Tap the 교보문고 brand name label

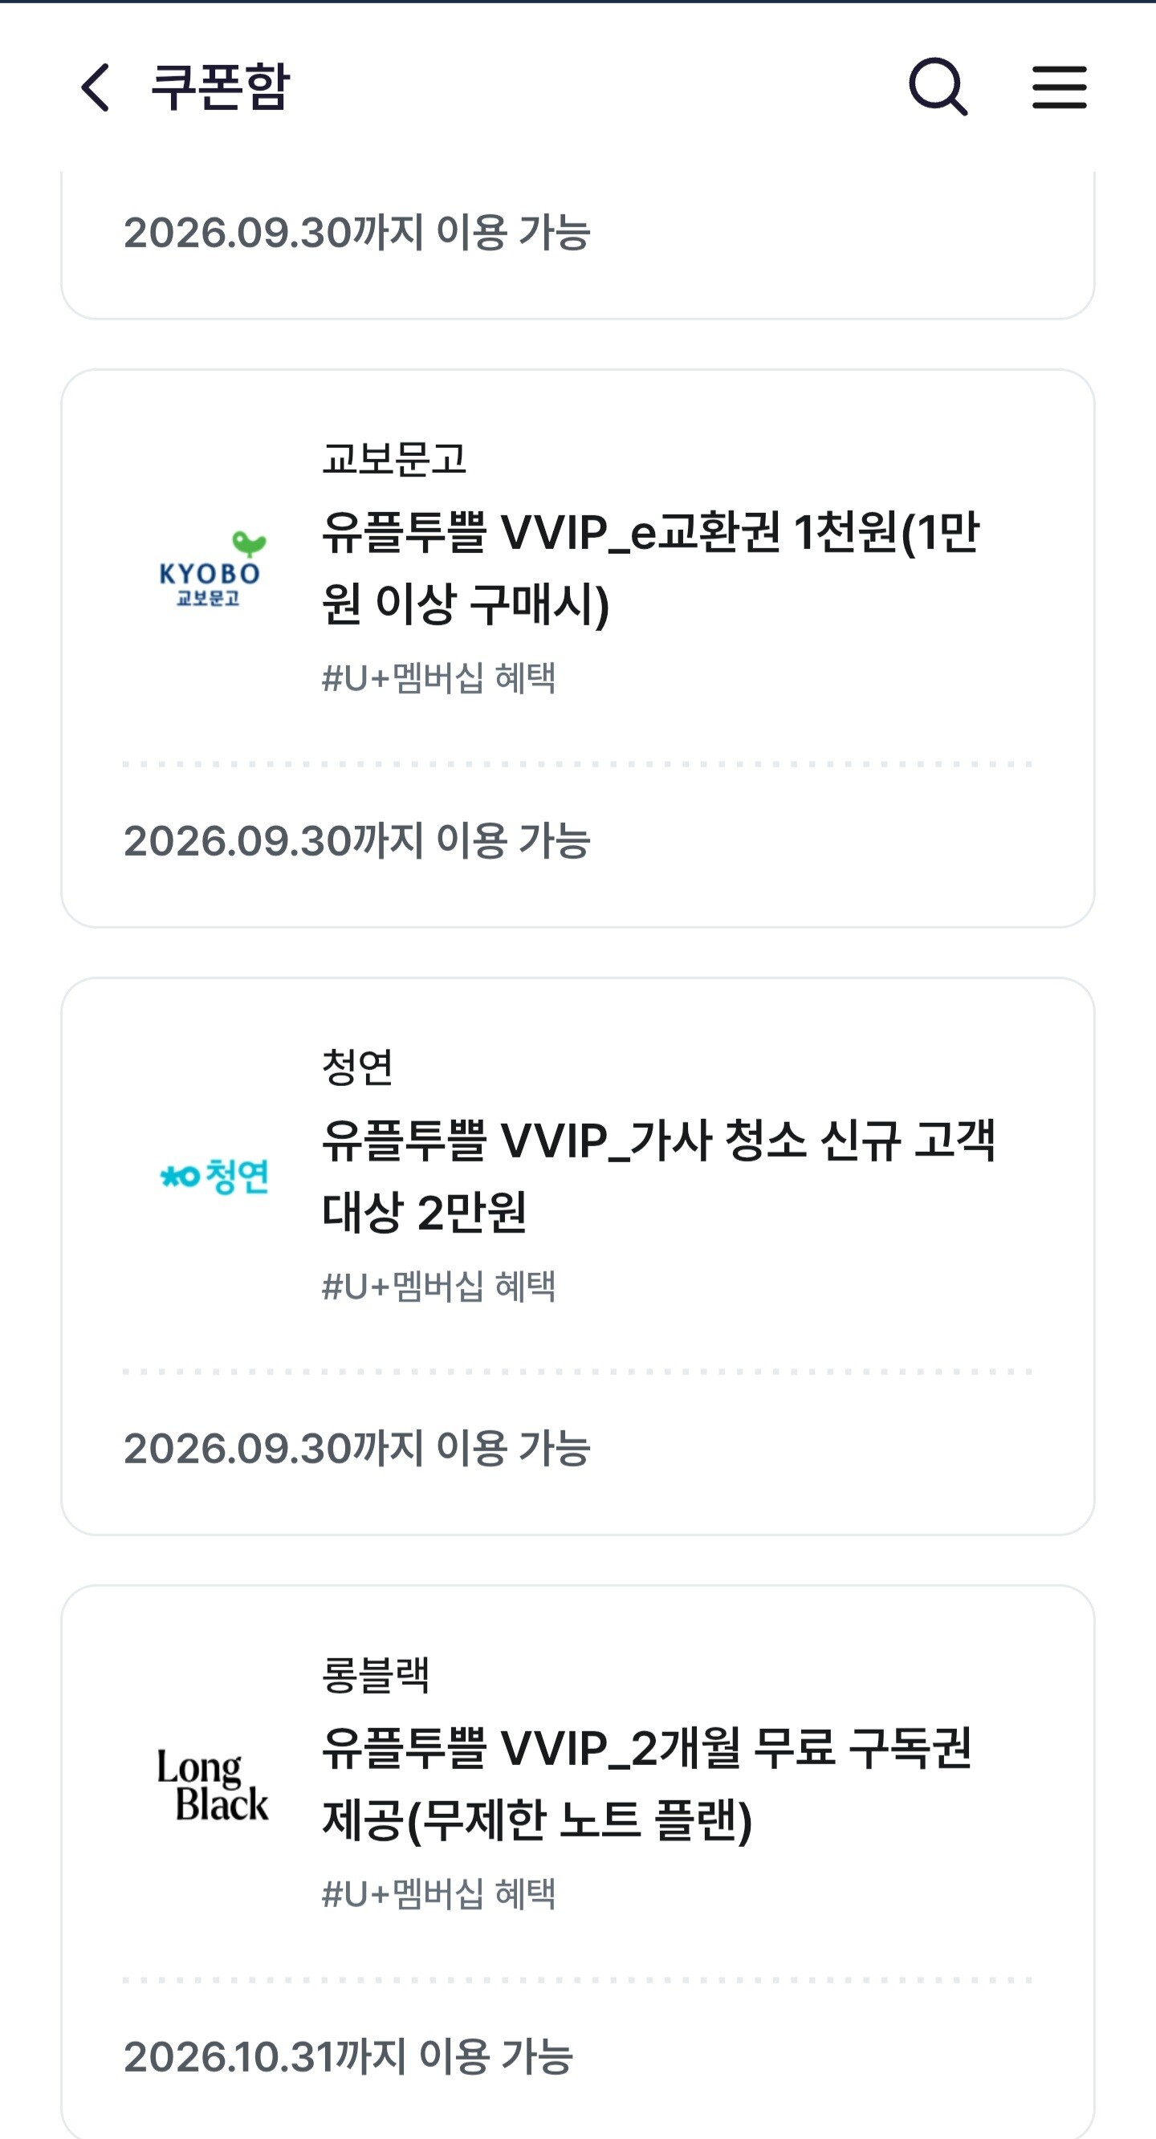(393, 458)
